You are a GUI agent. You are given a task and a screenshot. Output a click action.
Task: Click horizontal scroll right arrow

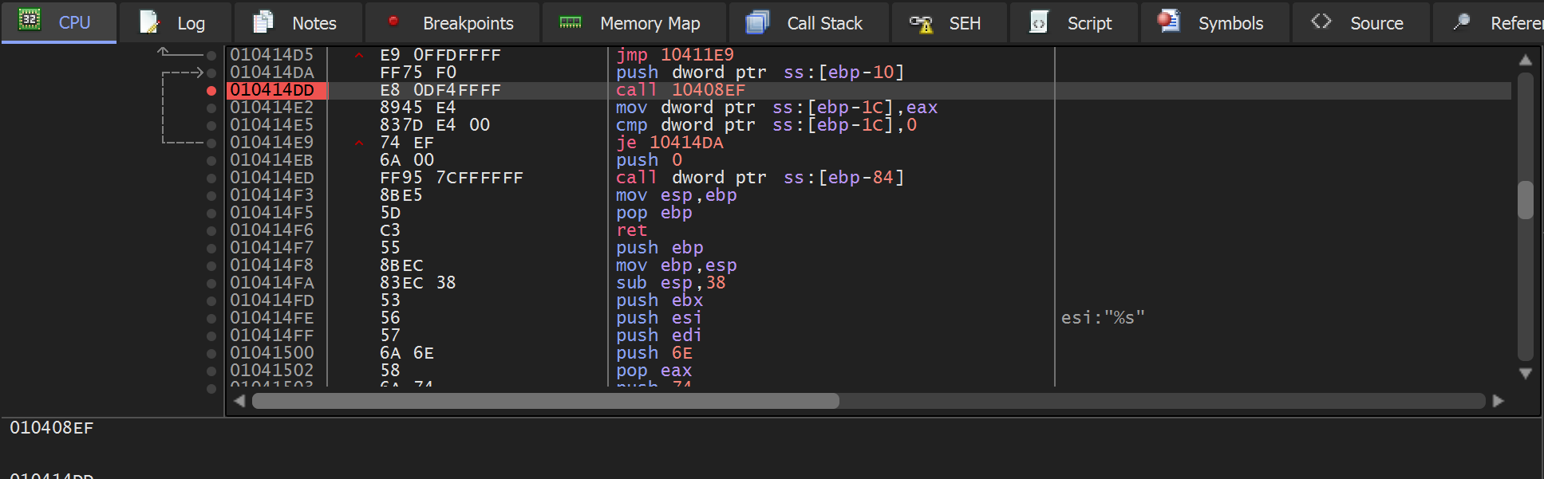pyautogui.click(x=1499, y=401)
